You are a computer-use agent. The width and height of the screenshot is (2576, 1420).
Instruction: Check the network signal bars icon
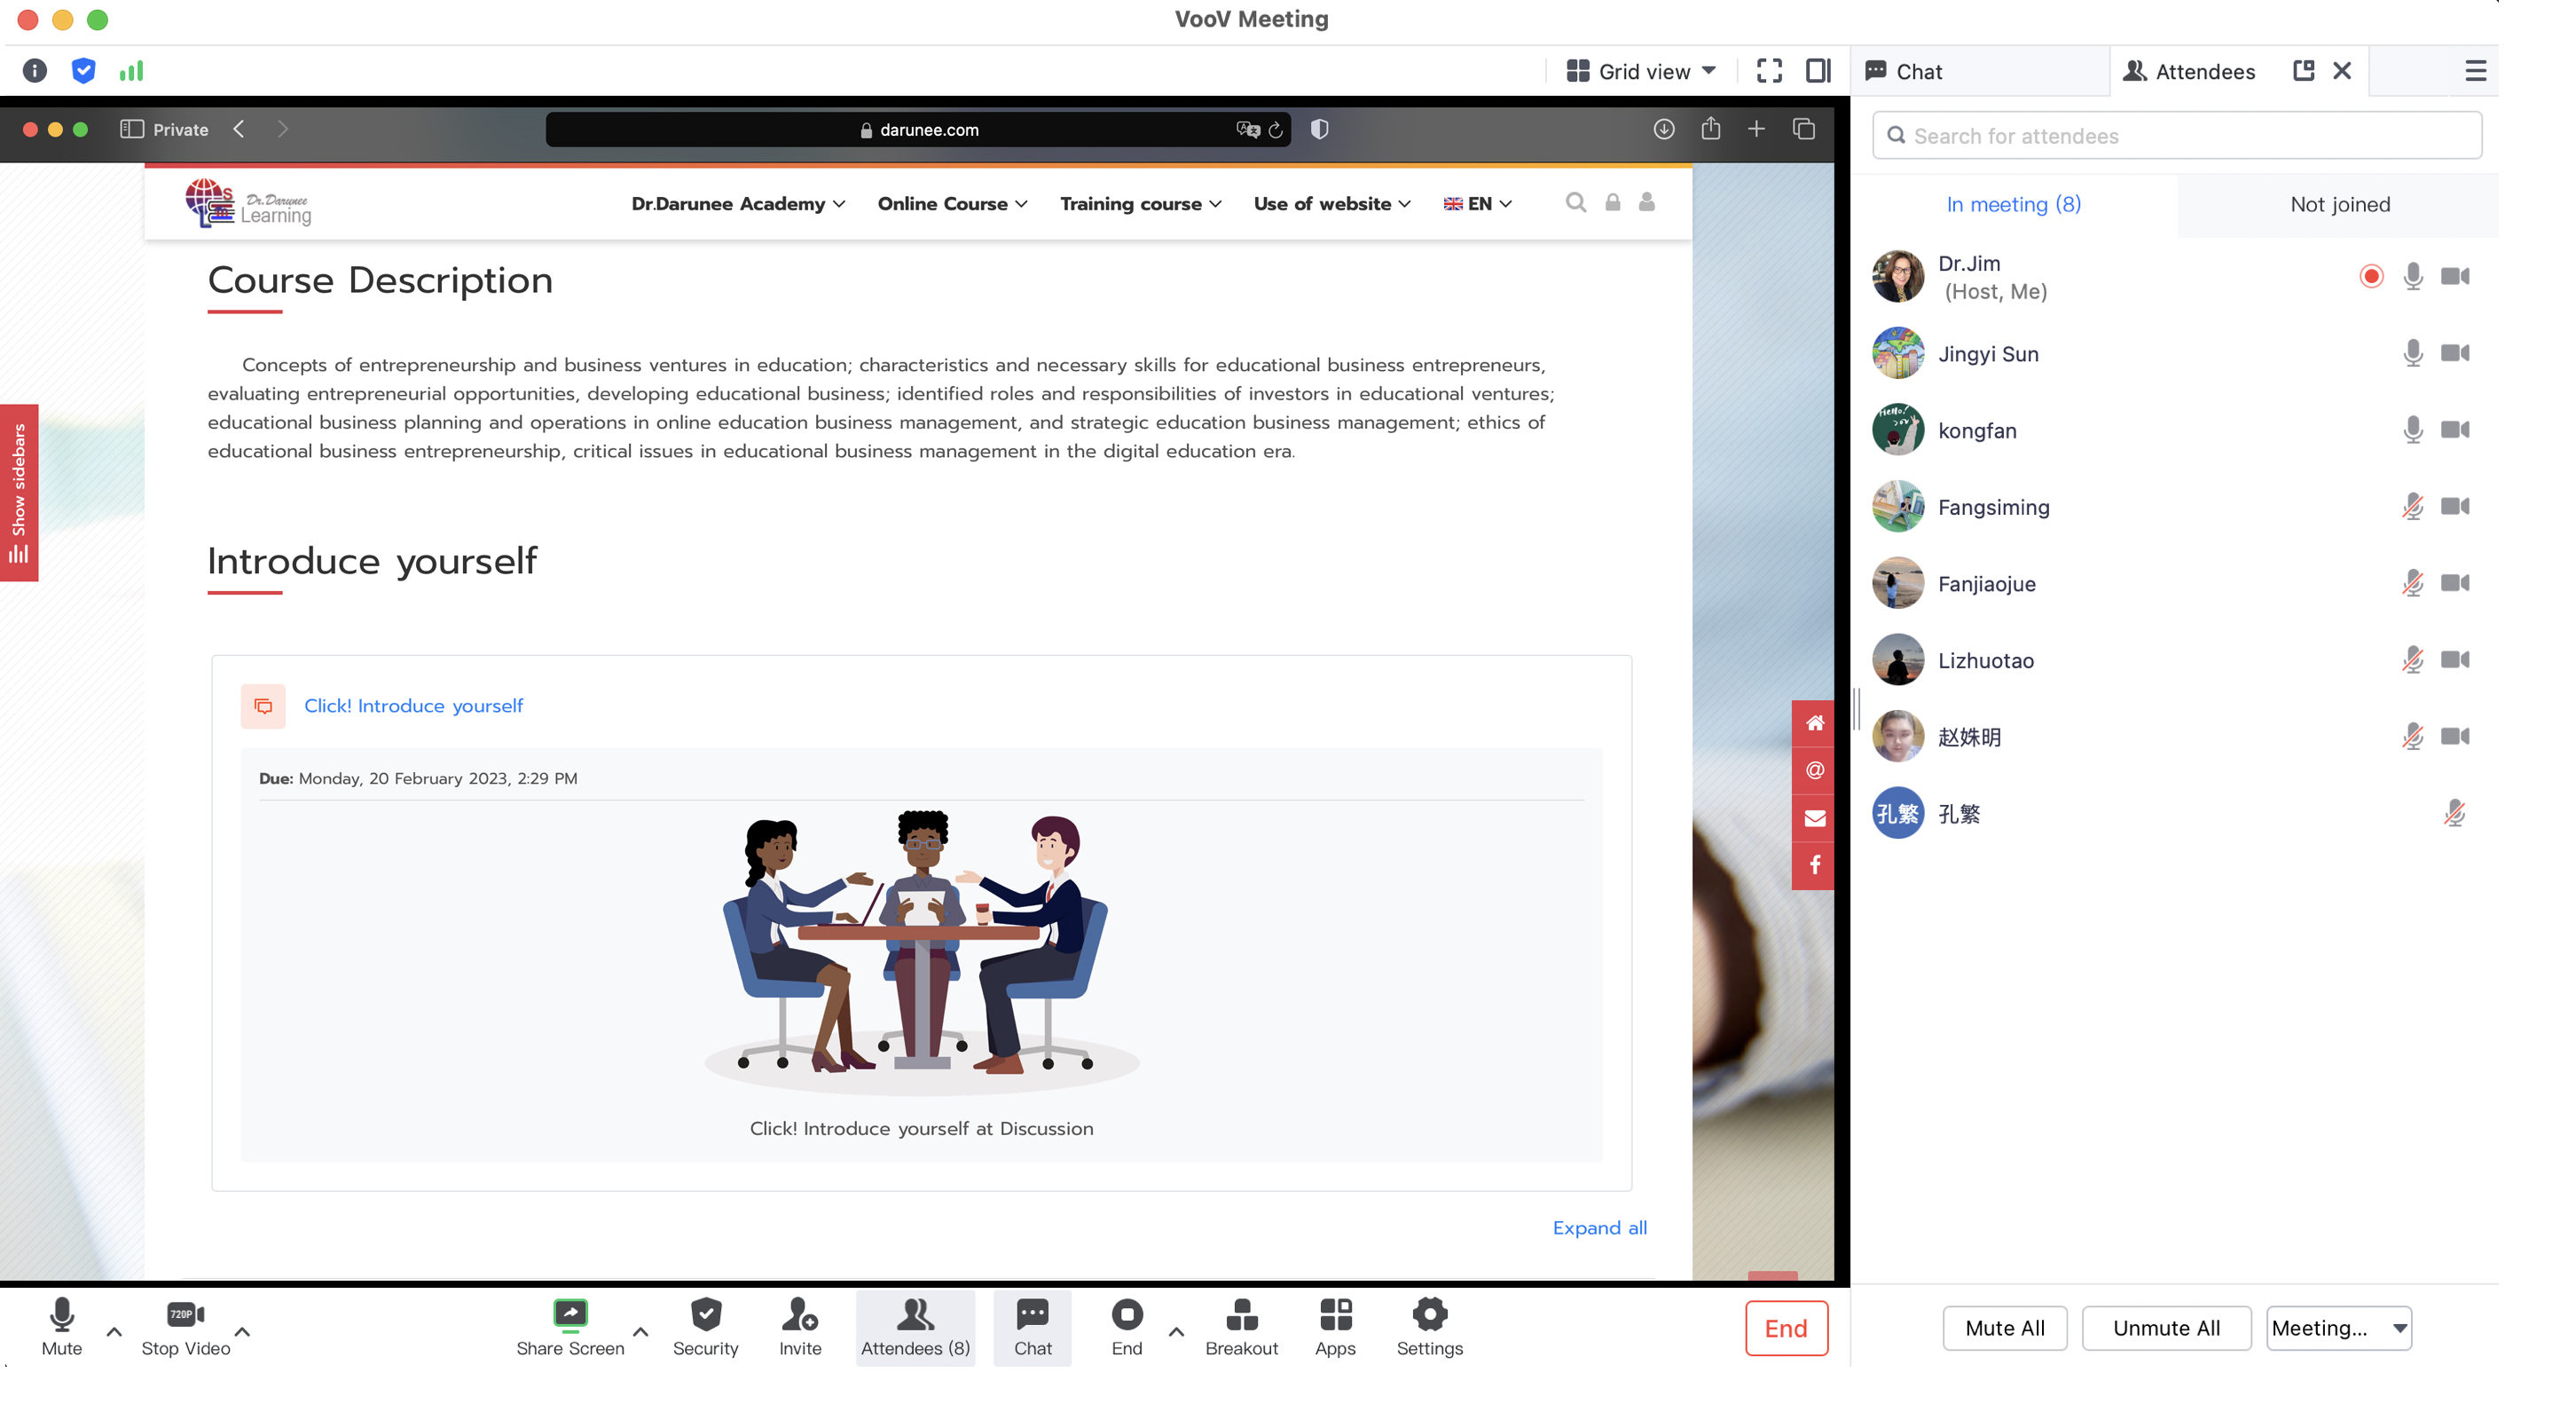(x=132, y=71)
